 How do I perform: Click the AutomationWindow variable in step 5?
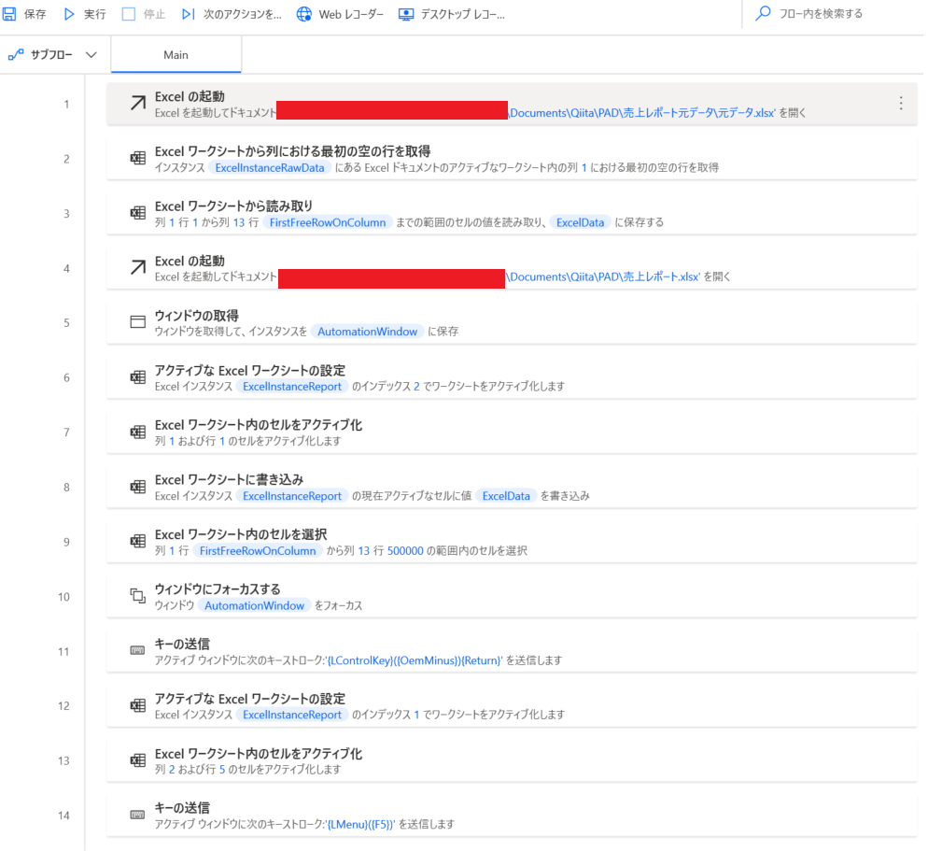(x=367, y=331)
